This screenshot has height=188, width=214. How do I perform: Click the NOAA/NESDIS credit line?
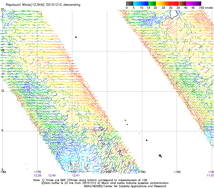point(125,186)
